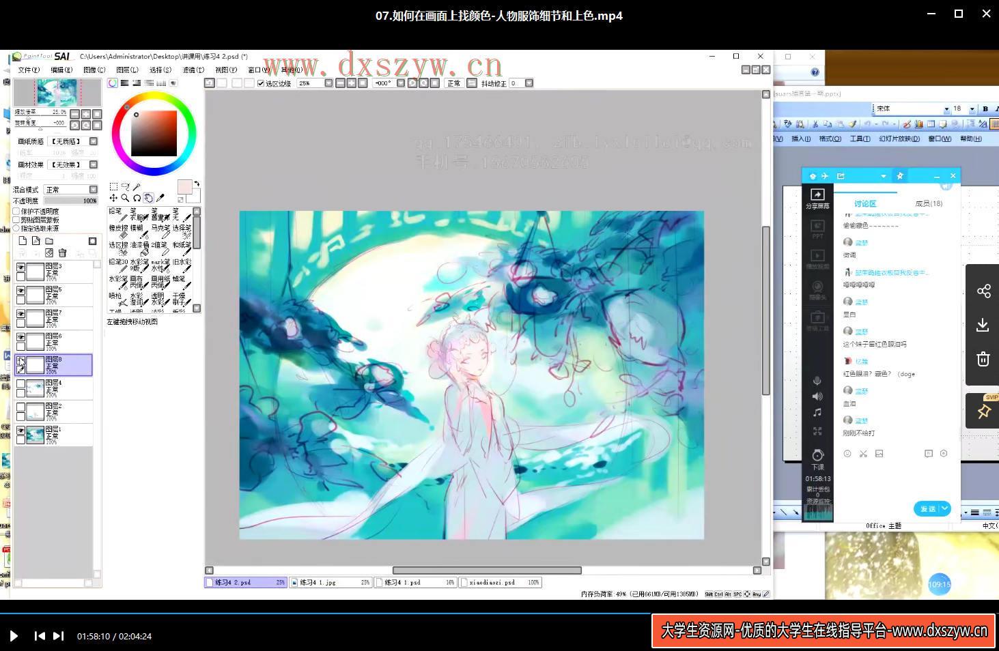Image resolution: width=999 pixels, height=651 pixels.
Task: Hide layer 图层7 using its eye icon
Action: 21,314
